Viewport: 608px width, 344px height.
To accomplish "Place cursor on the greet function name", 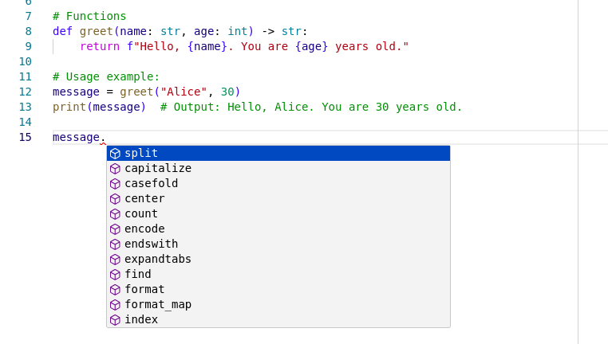I will click(96, 31).
